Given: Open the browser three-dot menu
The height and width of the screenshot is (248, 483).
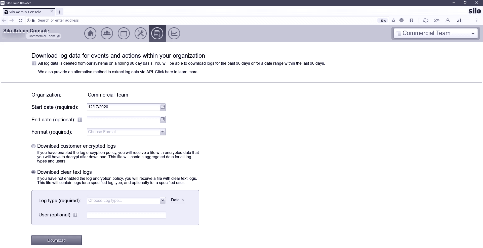Looking at the screenshot, I should coord(477,20).
